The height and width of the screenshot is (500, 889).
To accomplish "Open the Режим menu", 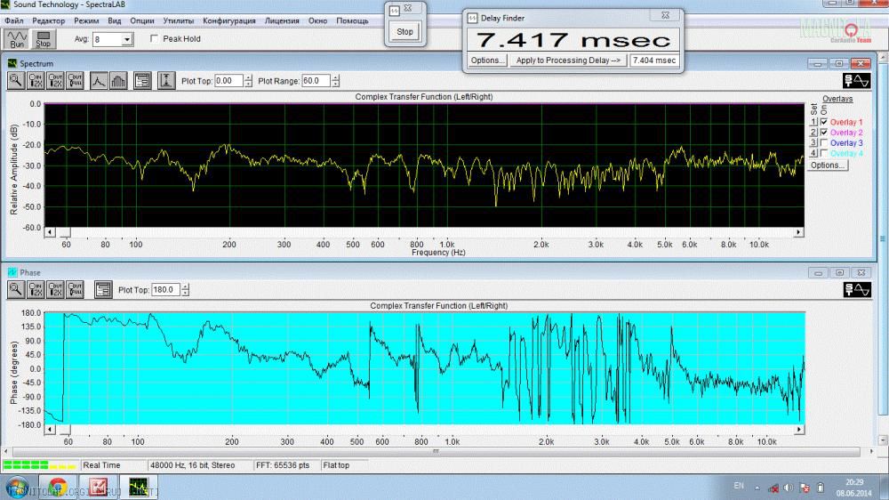I will coord(86,20).
